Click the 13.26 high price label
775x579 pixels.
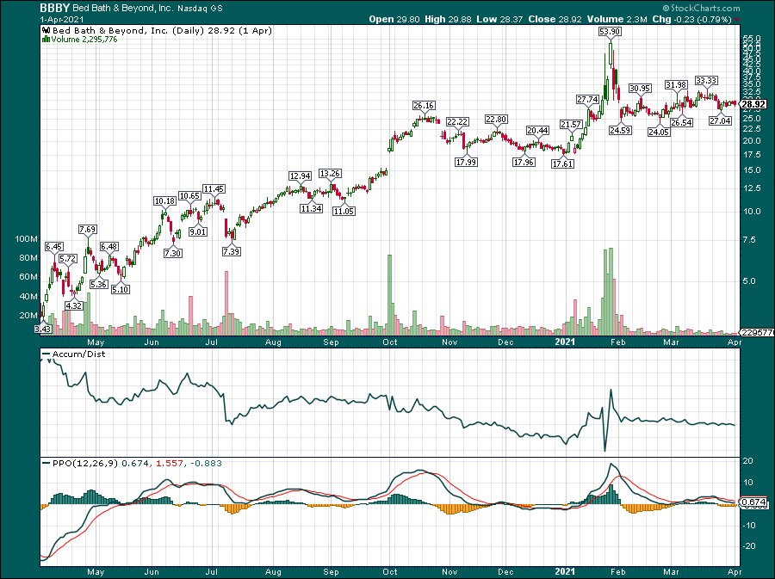point(330,174)
